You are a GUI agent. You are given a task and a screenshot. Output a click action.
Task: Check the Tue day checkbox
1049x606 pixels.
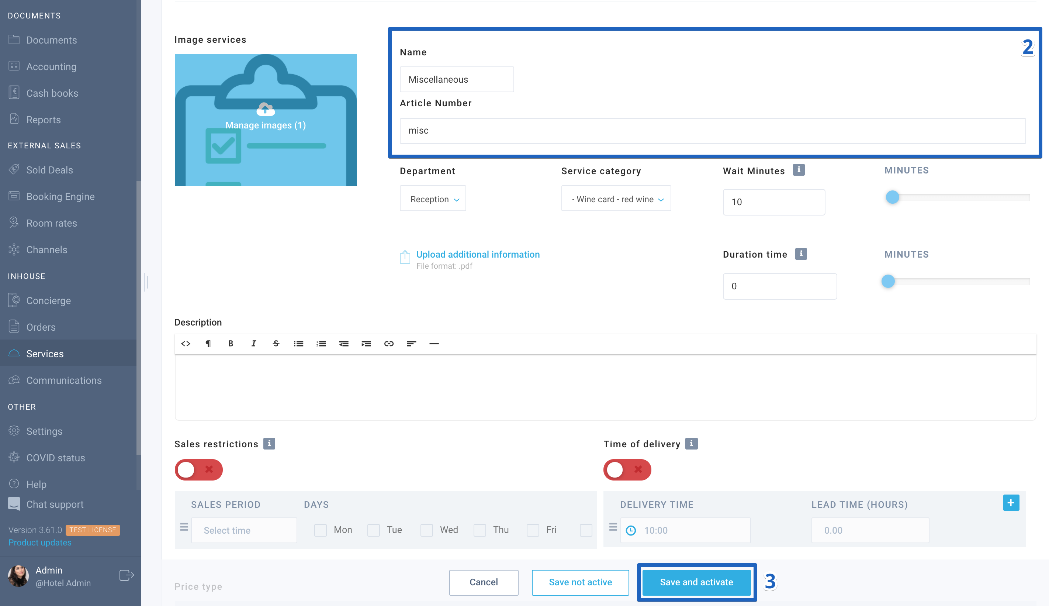[374, 530]
